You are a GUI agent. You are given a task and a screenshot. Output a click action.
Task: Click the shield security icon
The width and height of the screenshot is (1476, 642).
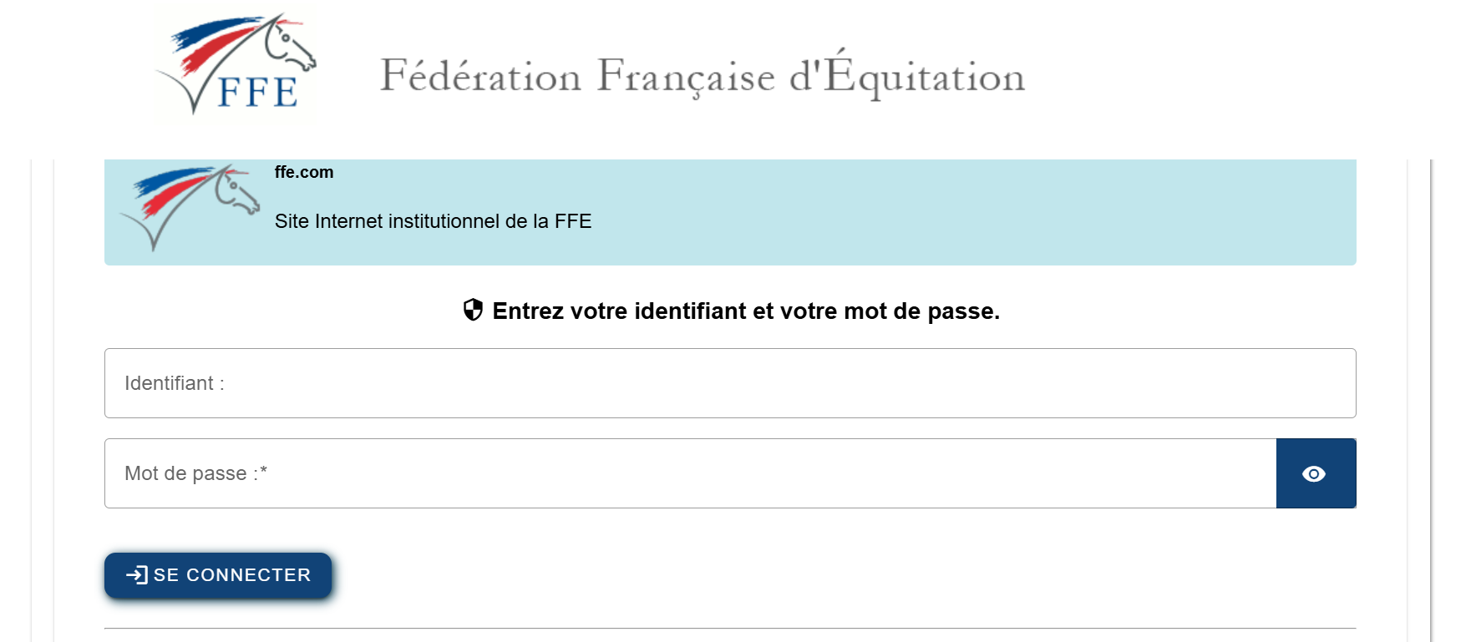click(473, 311)
